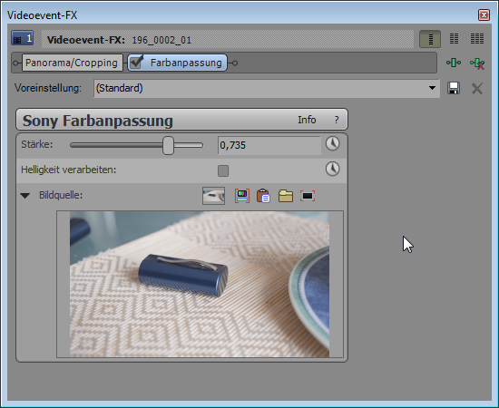This screenshot has width=499, height=408.
Task: Paste image source from clipboard icon
Action: (x=263, y=196)
